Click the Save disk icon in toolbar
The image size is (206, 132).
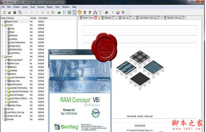14,12
